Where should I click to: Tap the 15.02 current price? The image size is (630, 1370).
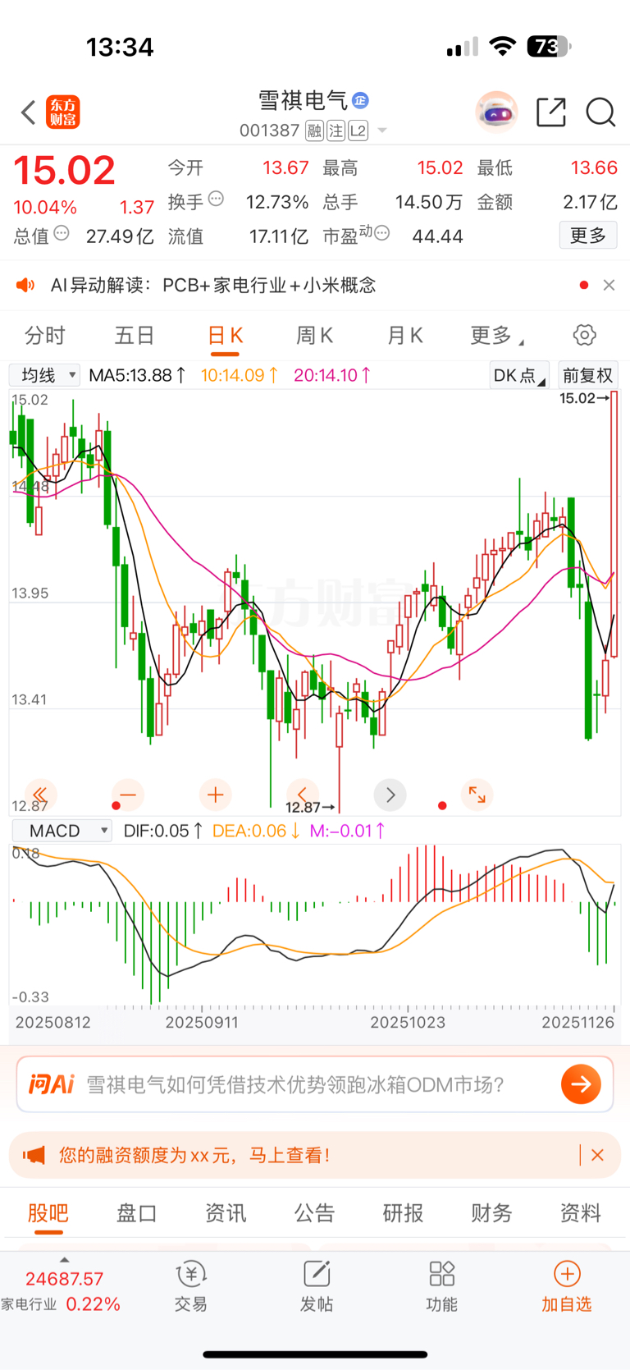[x=64, y=170]
